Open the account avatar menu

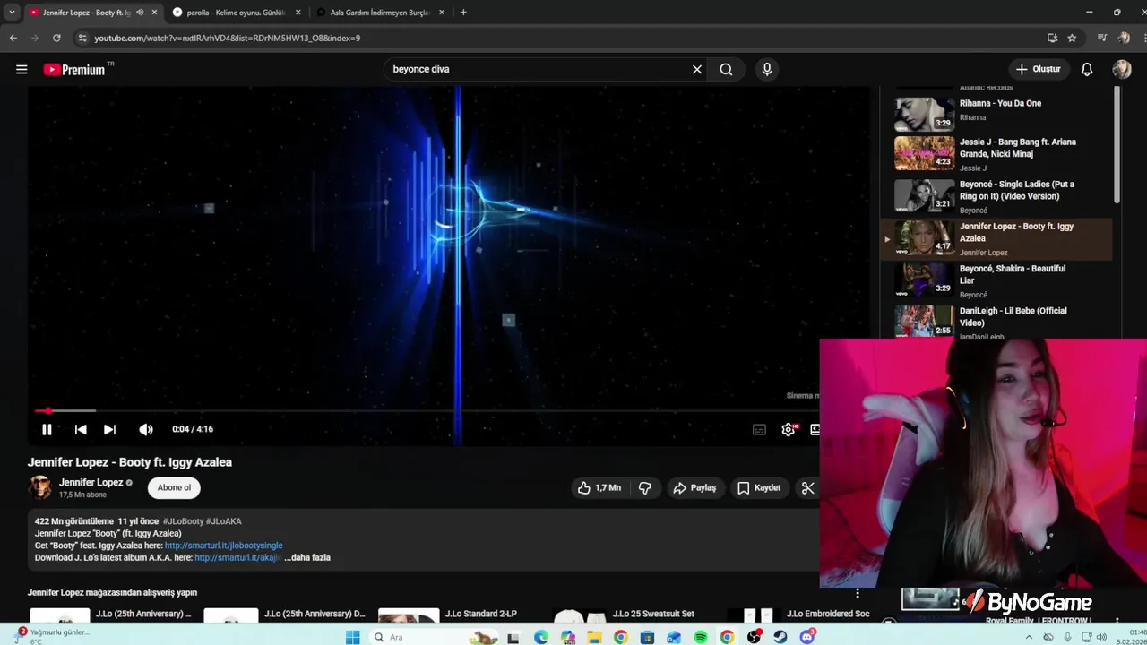pos(1122,69)
